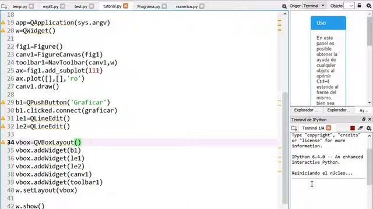Open IPython terminal options gear
The image size is (373, 209).
click(369, 128)
